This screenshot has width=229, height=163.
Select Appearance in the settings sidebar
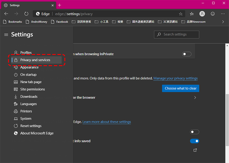click(x=29, y=67)
